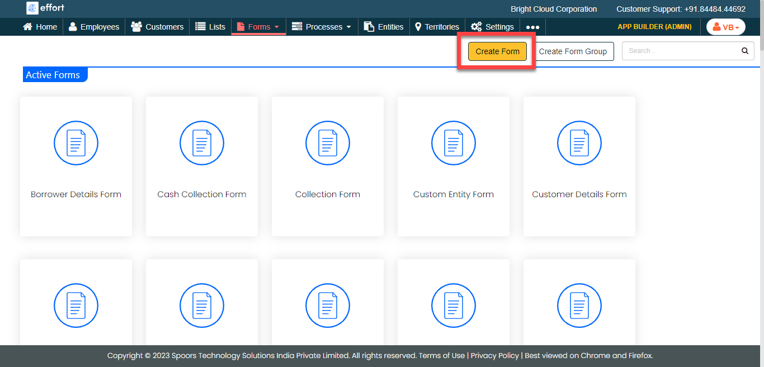Viewport: 764px width, 367px height.
Task: Open the Territories menu item
Action: point(437,27)
